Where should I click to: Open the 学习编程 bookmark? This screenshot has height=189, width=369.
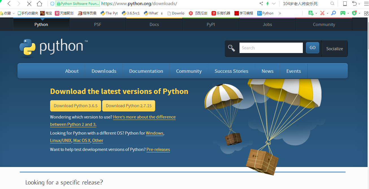tap(244, 13)
